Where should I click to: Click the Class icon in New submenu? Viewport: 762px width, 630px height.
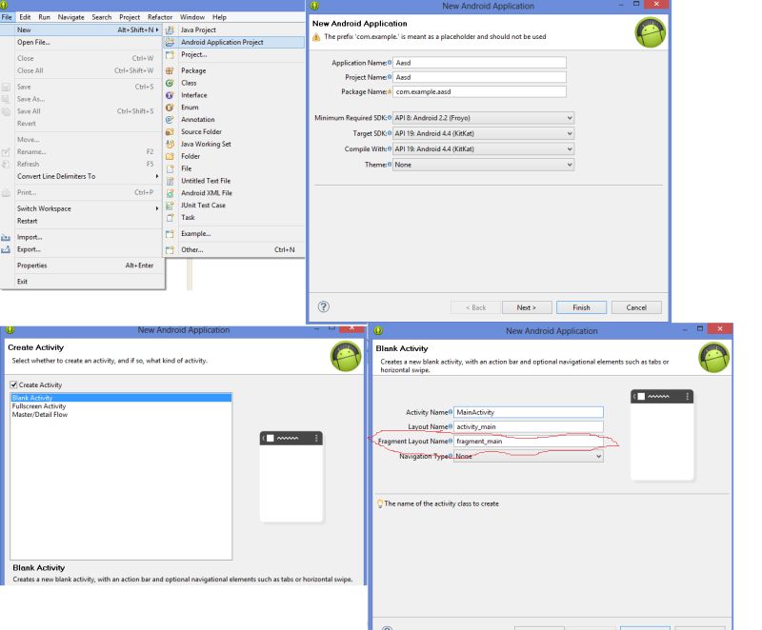170,84
